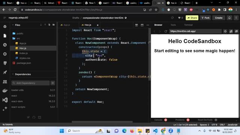Collapse the src folder

(x=18, y=38)
